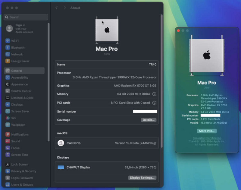Open Login Password icon
Image resolution: width=241 pixels, height=190 pixels.
[x=8, y=178]
